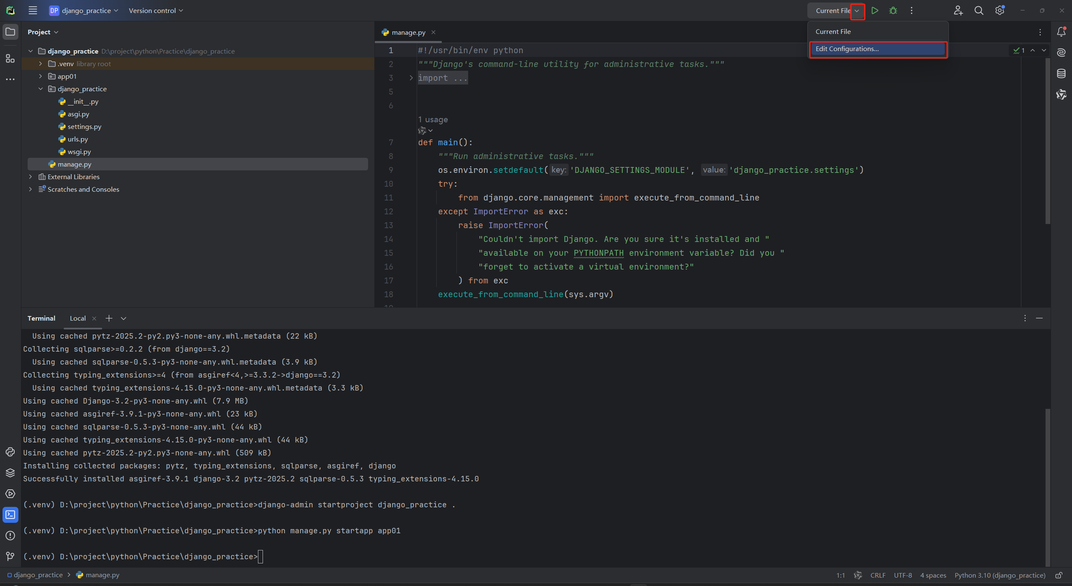1072x586 pixels.
Task: Toggle read-only lock in status bar
Action: tap(1059, 575)
